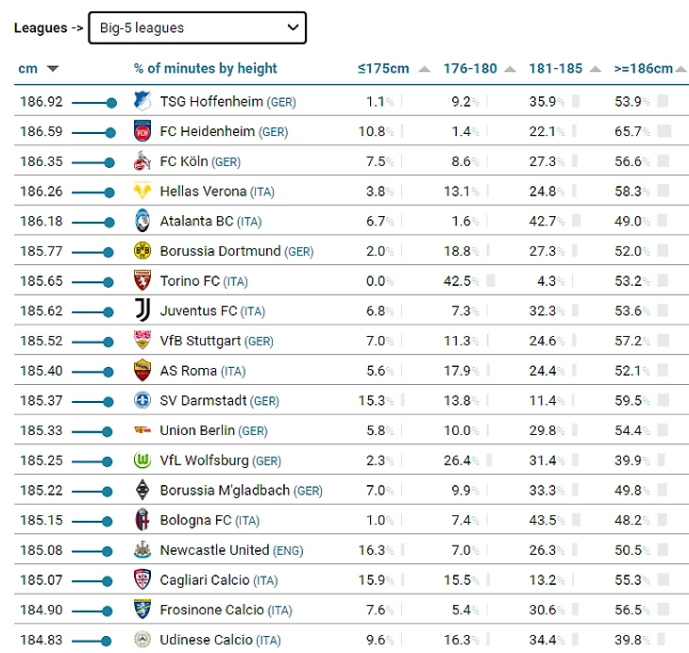Sort by cm column arrow

pyautogui.click(x=52, y=69)
